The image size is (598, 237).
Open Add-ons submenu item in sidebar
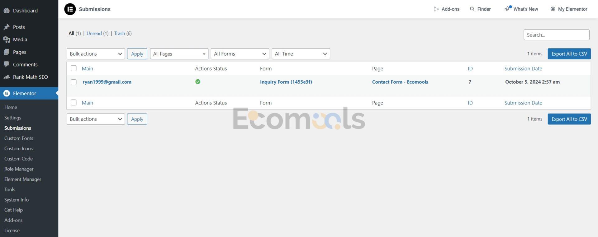pyautogui.click(x=13, y=221)
